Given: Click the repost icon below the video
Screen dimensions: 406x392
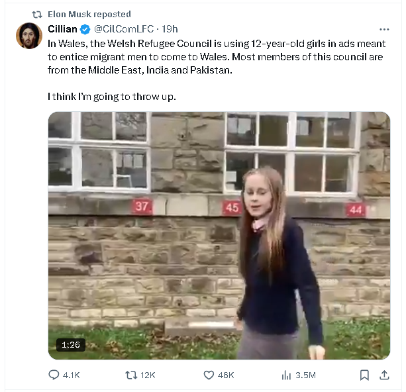Looking at the screenshot, I should coord(130,375).
